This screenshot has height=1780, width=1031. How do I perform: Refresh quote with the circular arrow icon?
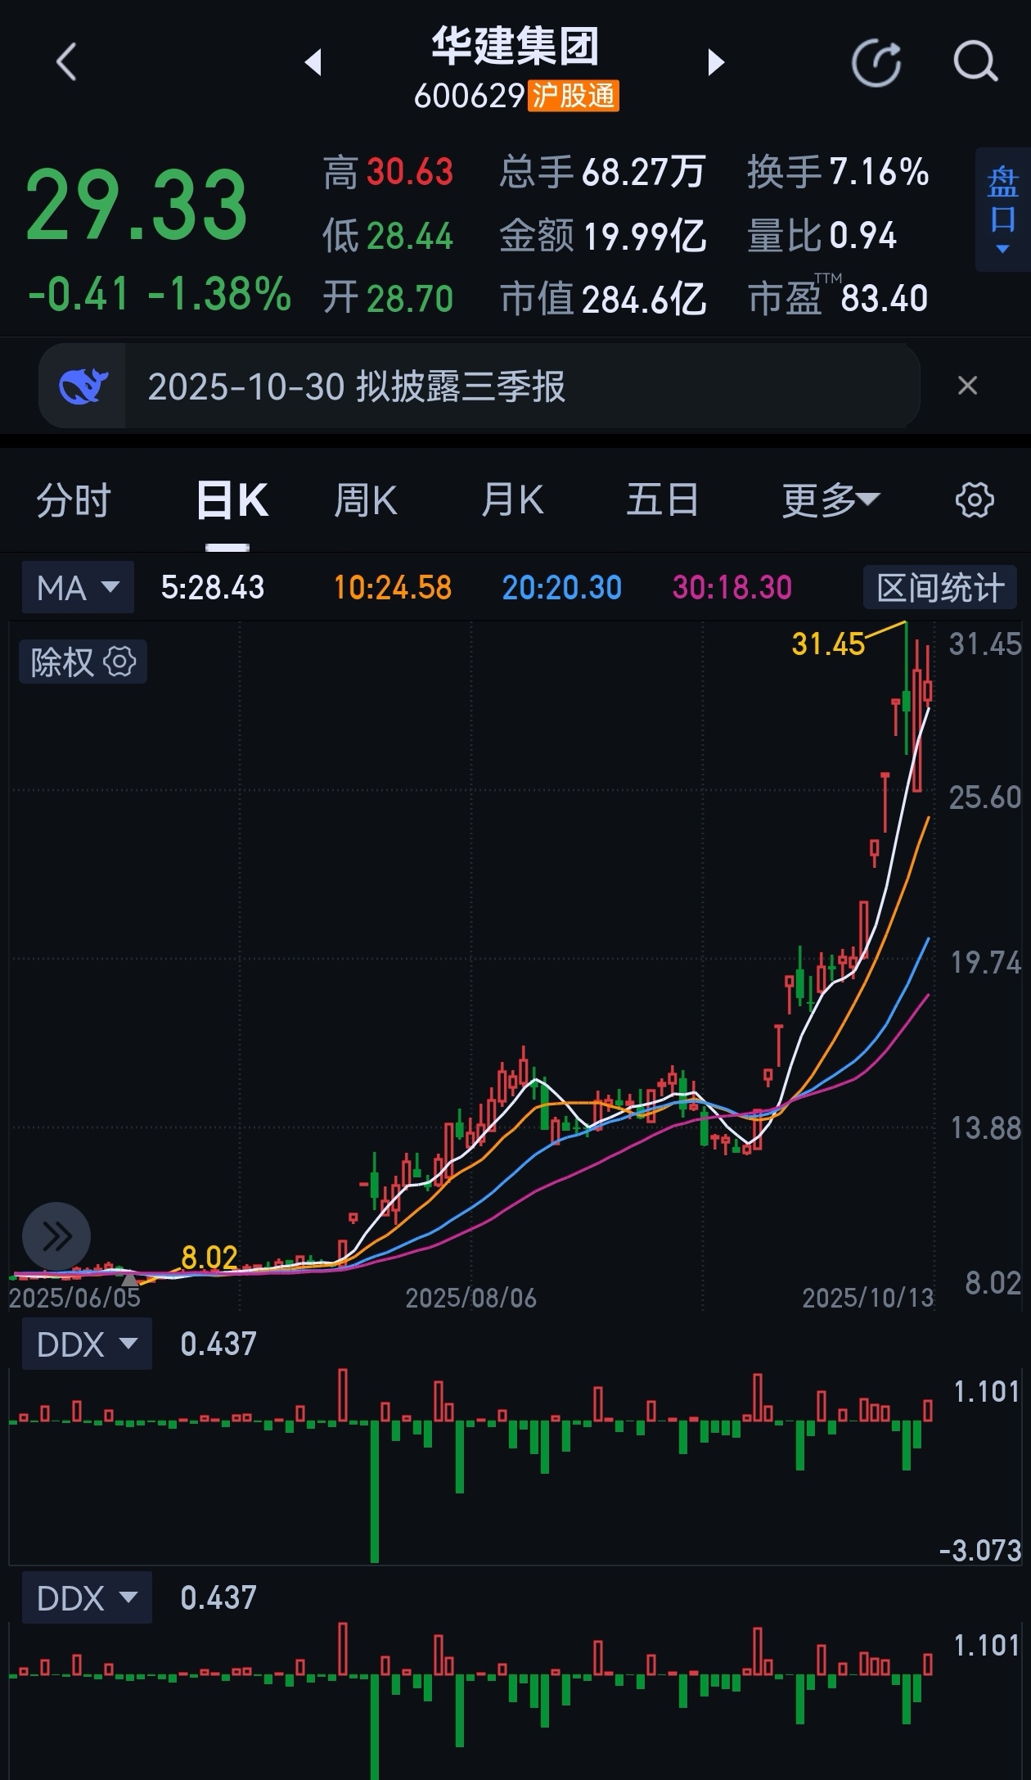coord(876,62)
